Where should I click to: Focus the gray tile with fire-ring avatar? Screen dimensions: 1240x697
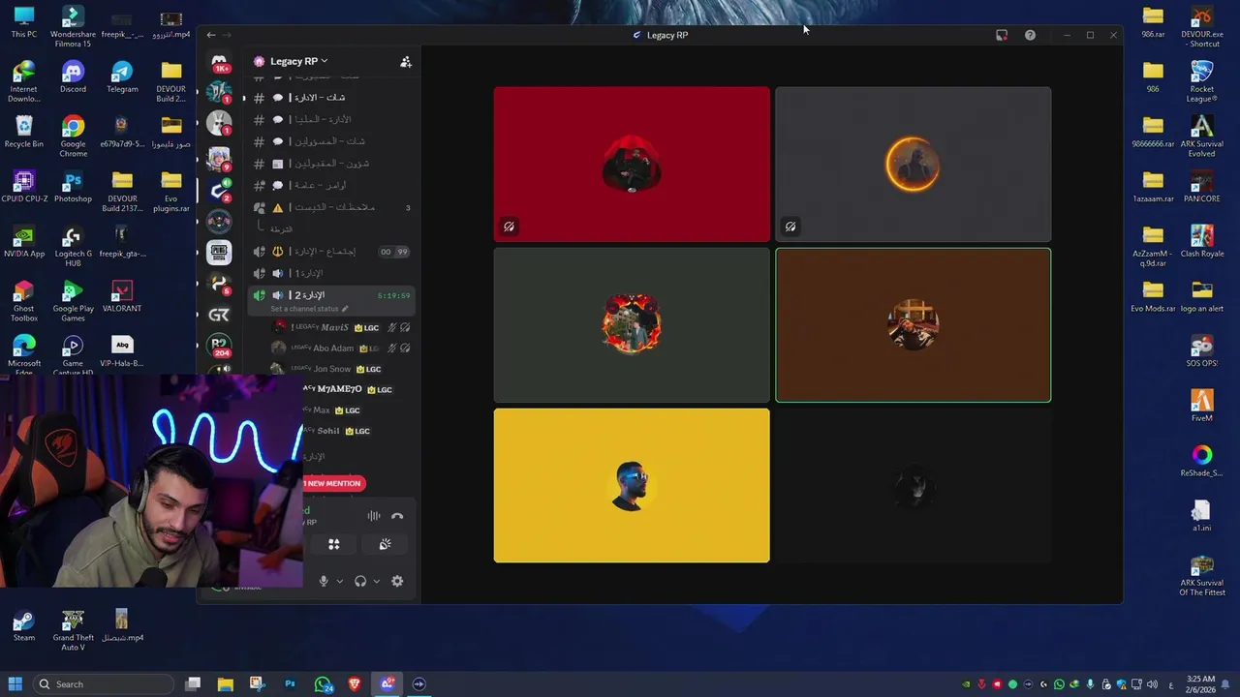pyautogui.click(x=913, y=164)
